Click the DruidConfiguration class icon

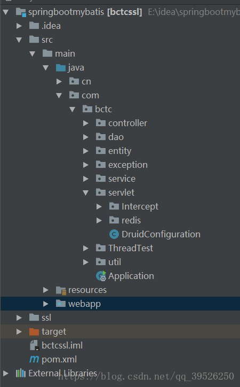click(x=114, y=234)
